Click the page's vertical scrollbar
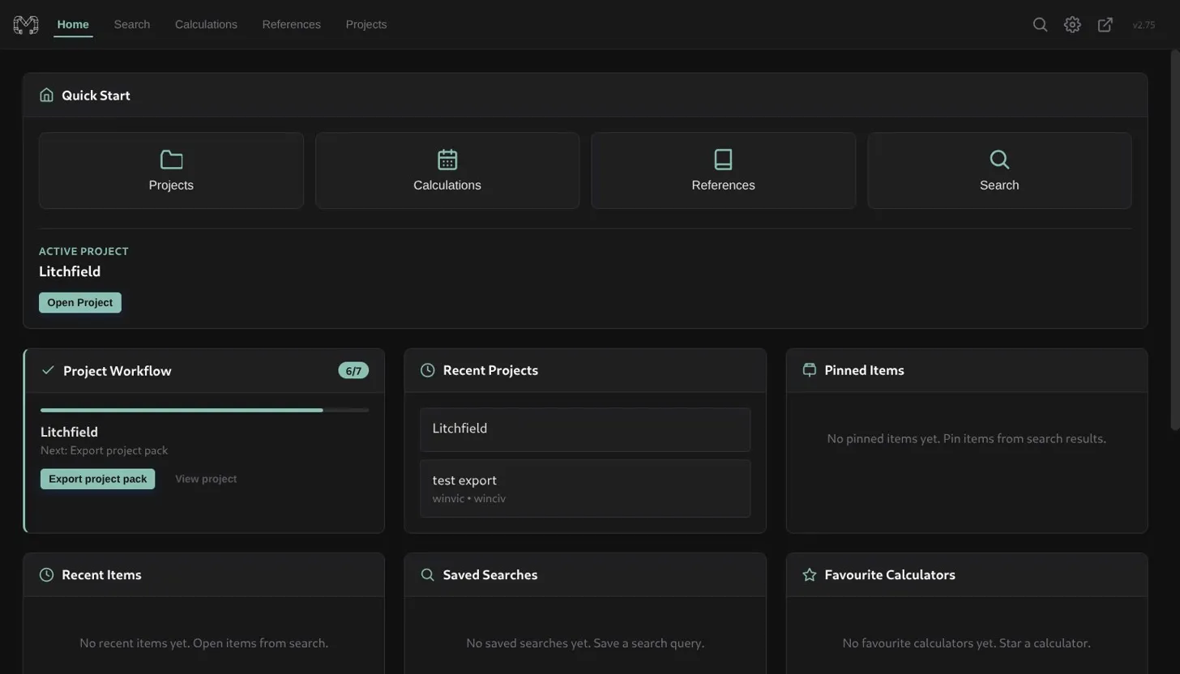The height and width of the screenshot is (674, 1180). click(x=1174, y=243)
